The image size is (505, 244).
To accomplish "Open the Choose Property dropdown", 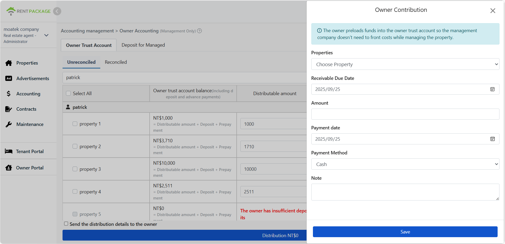I will point(405,64).
